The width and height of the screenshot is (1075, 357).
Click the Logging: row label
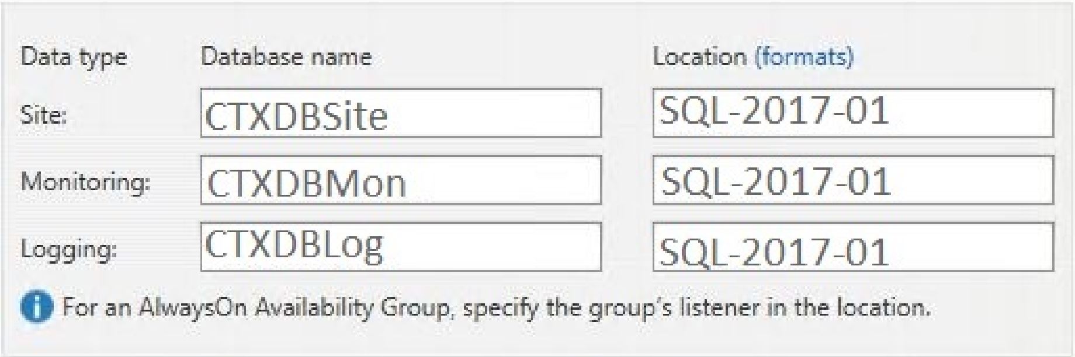point(69,249)
